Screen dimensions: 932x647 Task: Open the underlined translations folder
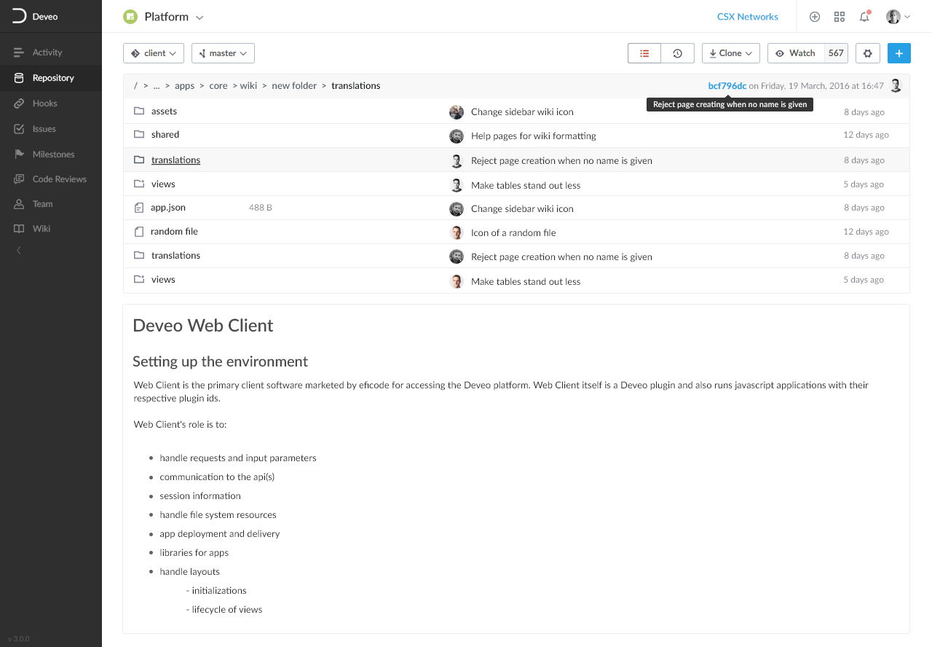(x=175, y=160)
